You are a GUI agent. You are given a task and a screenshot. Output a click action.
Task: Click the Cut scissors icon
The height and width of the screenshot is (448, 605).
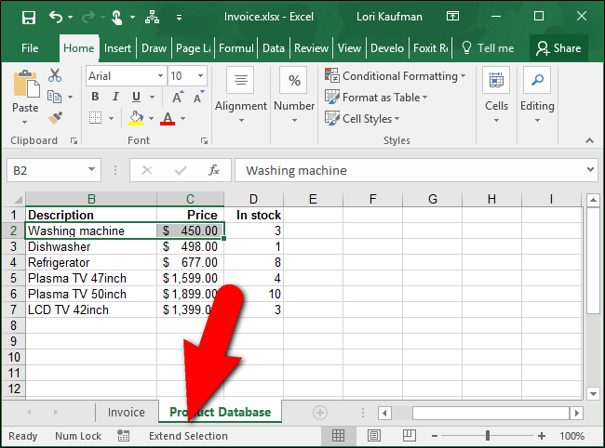[55, 75]
